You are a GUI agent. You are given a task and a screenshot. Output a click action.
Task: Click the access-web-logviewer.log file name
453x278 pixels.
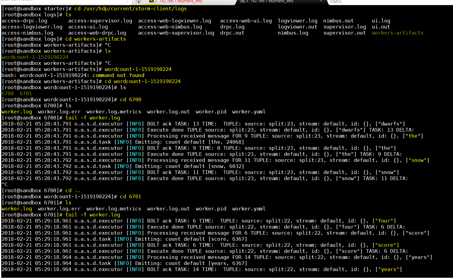(x=175, y=21)
